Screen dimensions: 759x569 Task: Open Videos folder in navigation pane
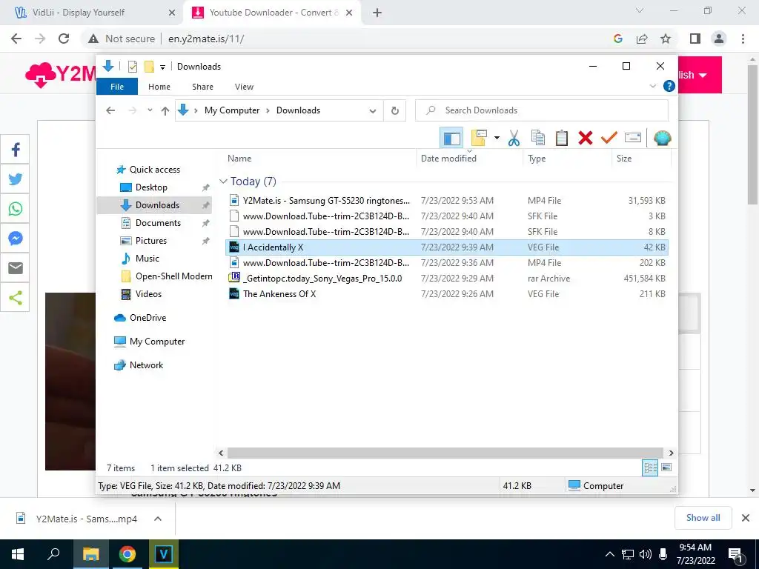(148, 294)
